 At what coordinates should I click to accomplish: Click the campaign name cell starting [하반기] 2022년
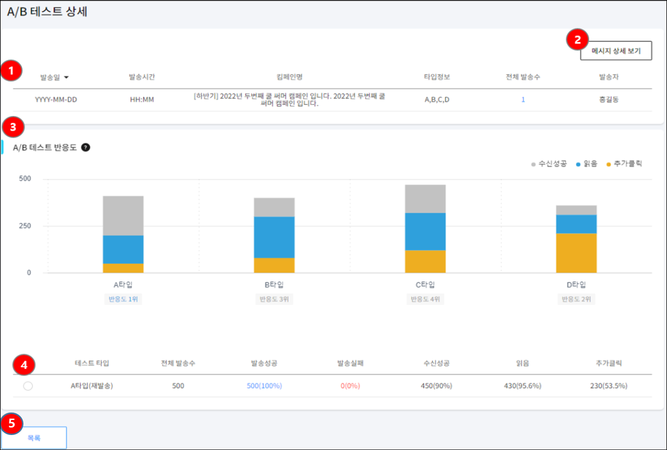pos(289,100)
